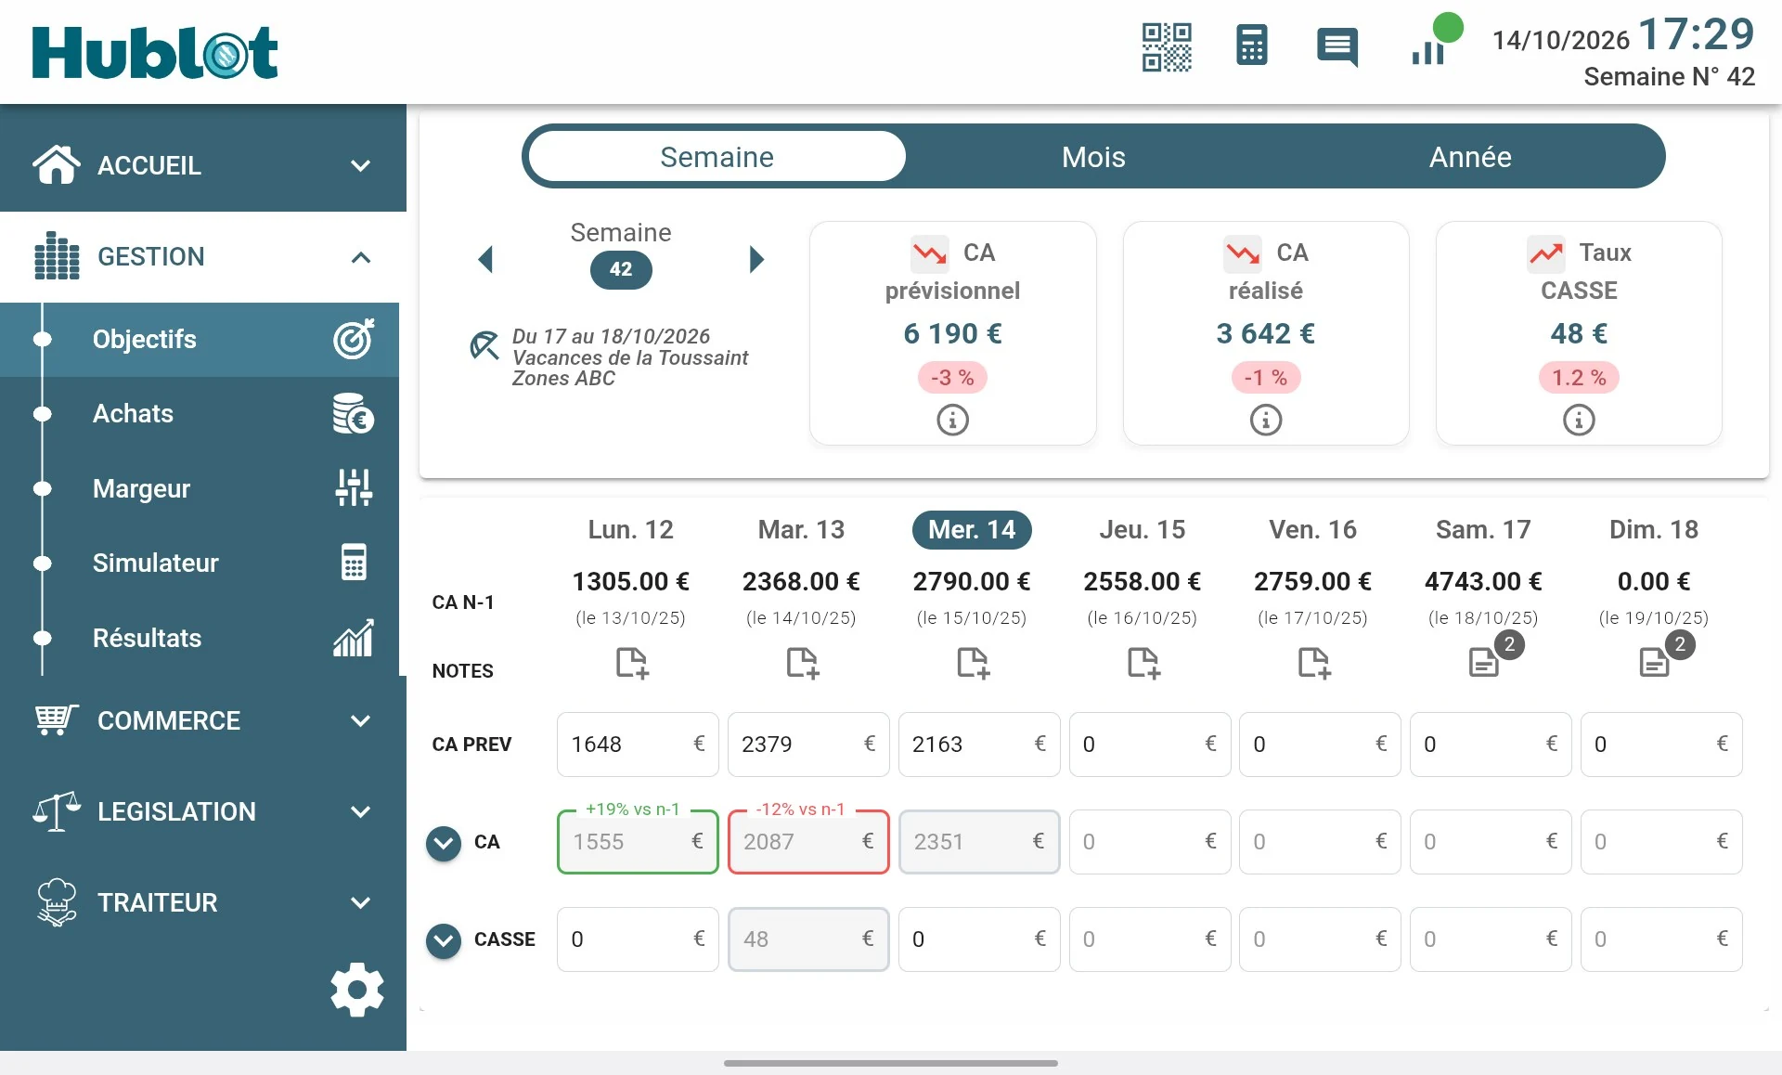Add a note for Ven. 16
The height and width of the screenshot is (1075, 1782).
tap(1314, 663)
